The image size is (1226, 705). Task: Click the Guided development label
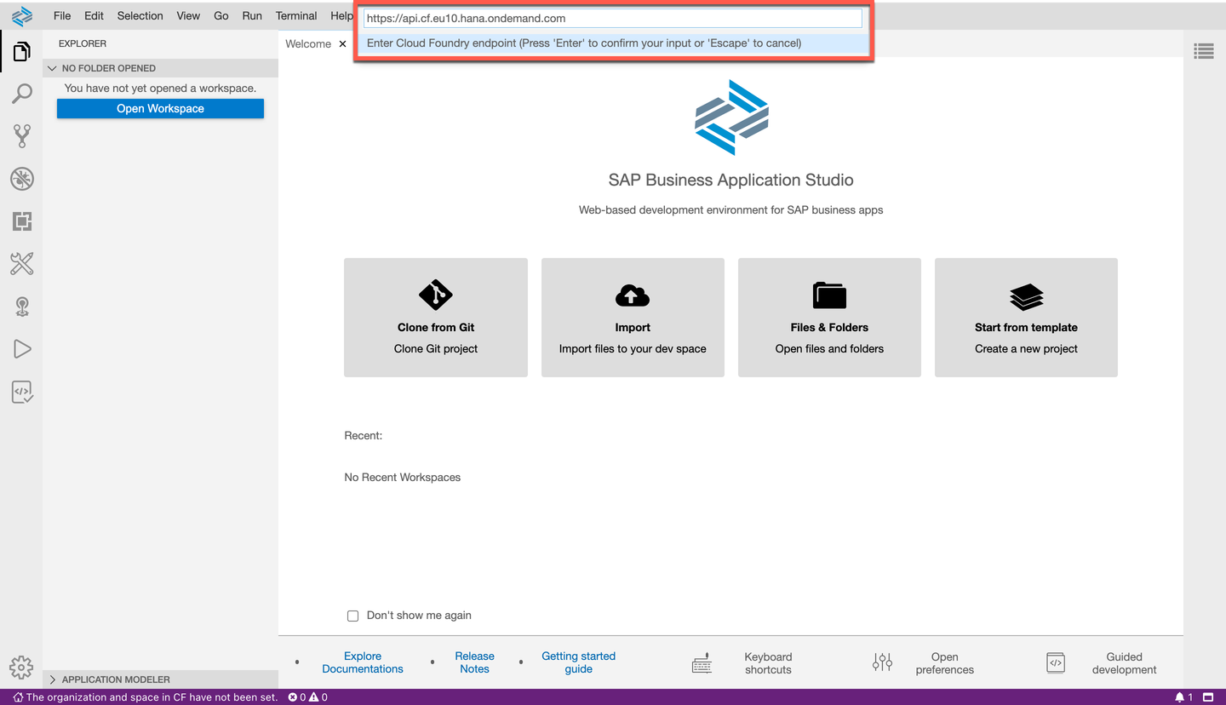(x=1124, y=663)
